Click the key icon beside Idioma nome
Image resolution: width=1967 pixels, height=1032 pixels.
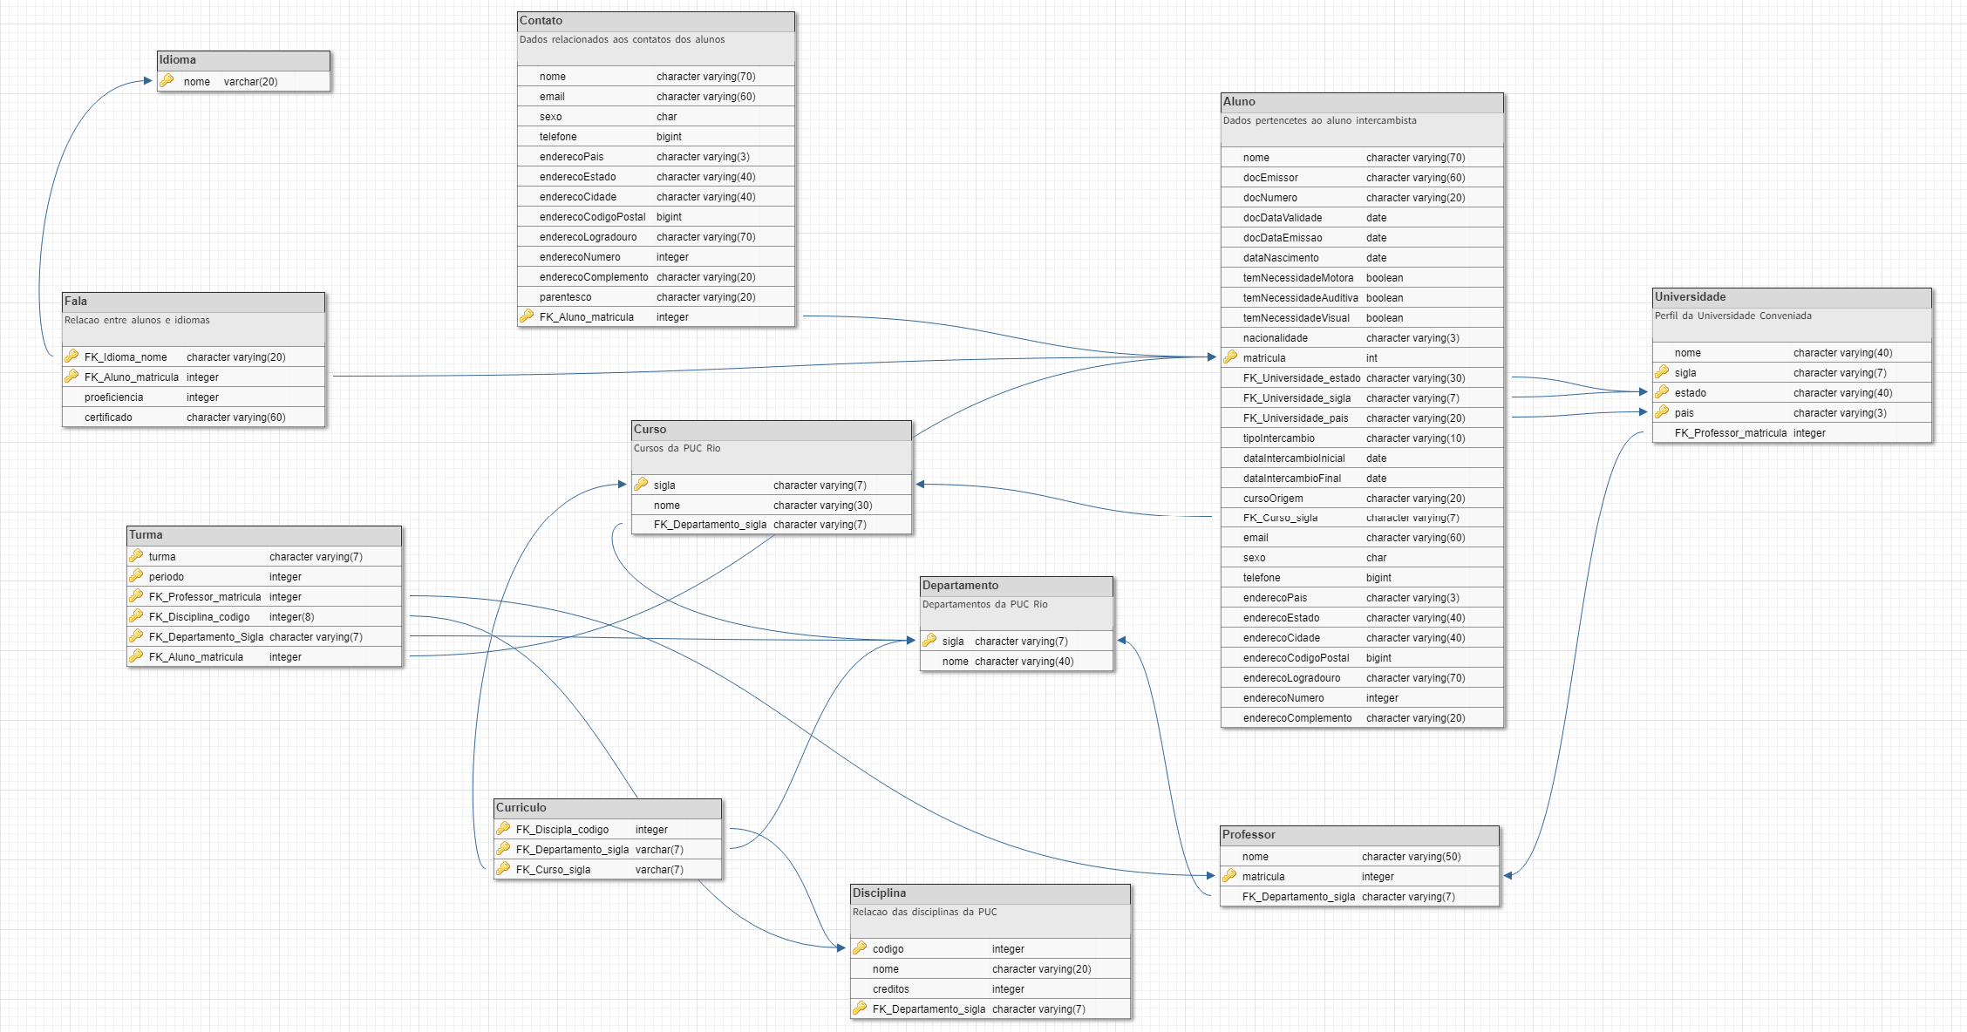click(167, 80)
